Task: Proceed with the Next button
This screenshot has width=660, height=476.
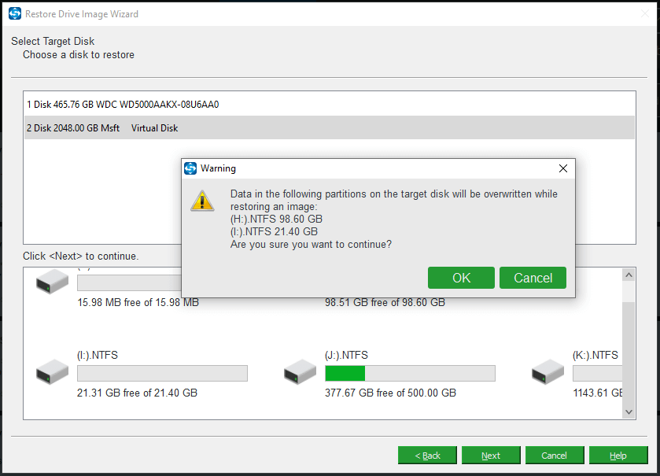Action: point(491,456)
